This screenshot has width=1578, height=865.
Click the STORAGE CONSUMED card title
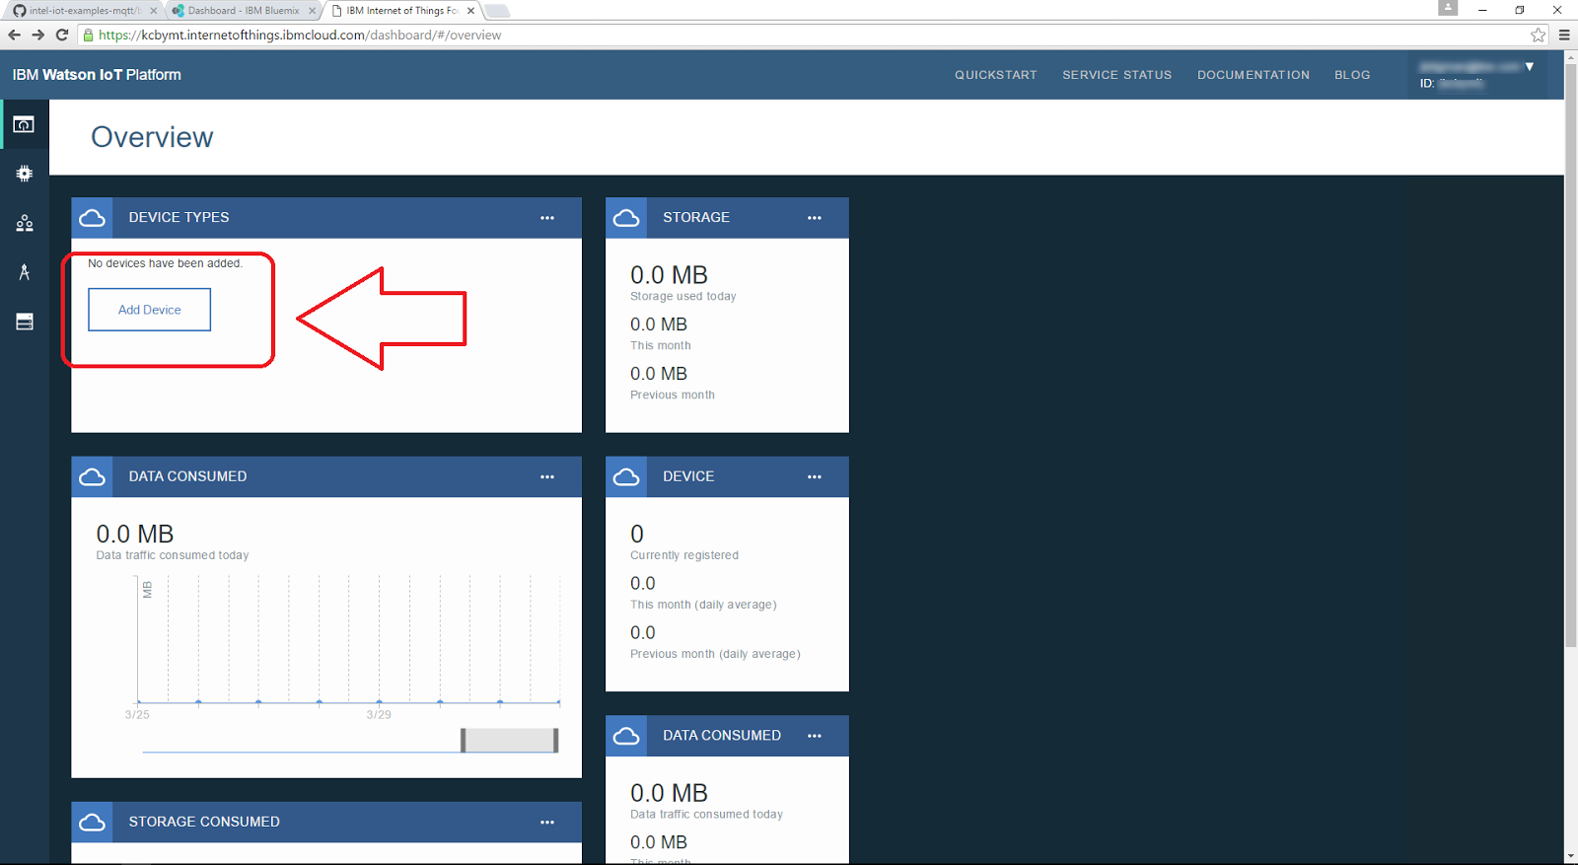(204, 823)
